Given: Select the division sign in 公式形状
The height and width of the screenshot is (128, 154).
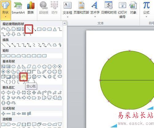Looking at the screenshot, I should click(18, 114).
